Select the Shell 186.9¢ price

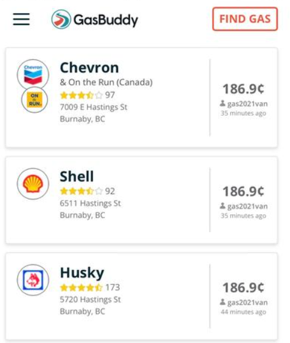(x=243, y=192)
